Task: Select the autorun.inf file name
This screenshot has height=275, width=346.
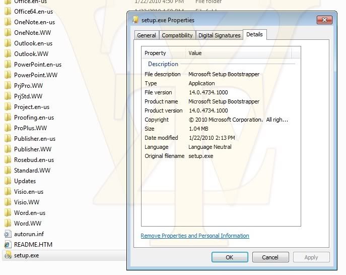Action: point(29,234)
